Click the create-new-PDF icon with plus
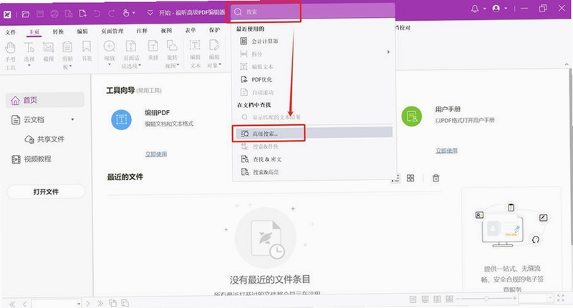This screenshot has width=573, height=308. pos(82,14)
